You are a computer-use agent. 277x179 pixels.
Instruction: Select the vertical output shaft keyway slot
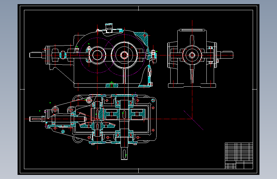point(124,154)
